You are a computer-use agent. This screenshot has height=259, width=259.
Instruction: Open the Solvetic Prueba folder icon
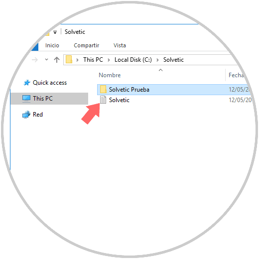pyautogui.click(x=103, y=89)
